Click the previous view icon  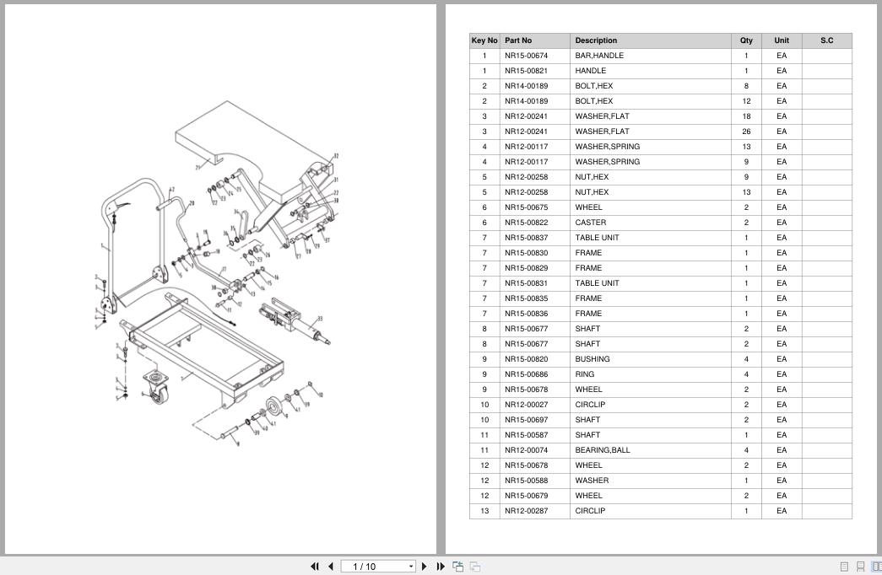click(x=457, y=566)
